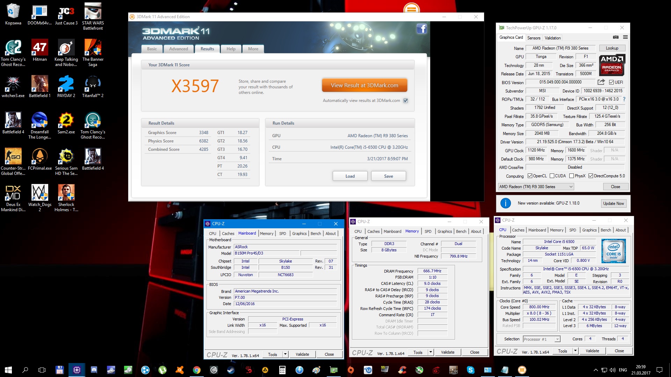Switch to the Sensors tab in GPU-Z
This screenshot has height=377, width=671.
(x=534, y=38)
